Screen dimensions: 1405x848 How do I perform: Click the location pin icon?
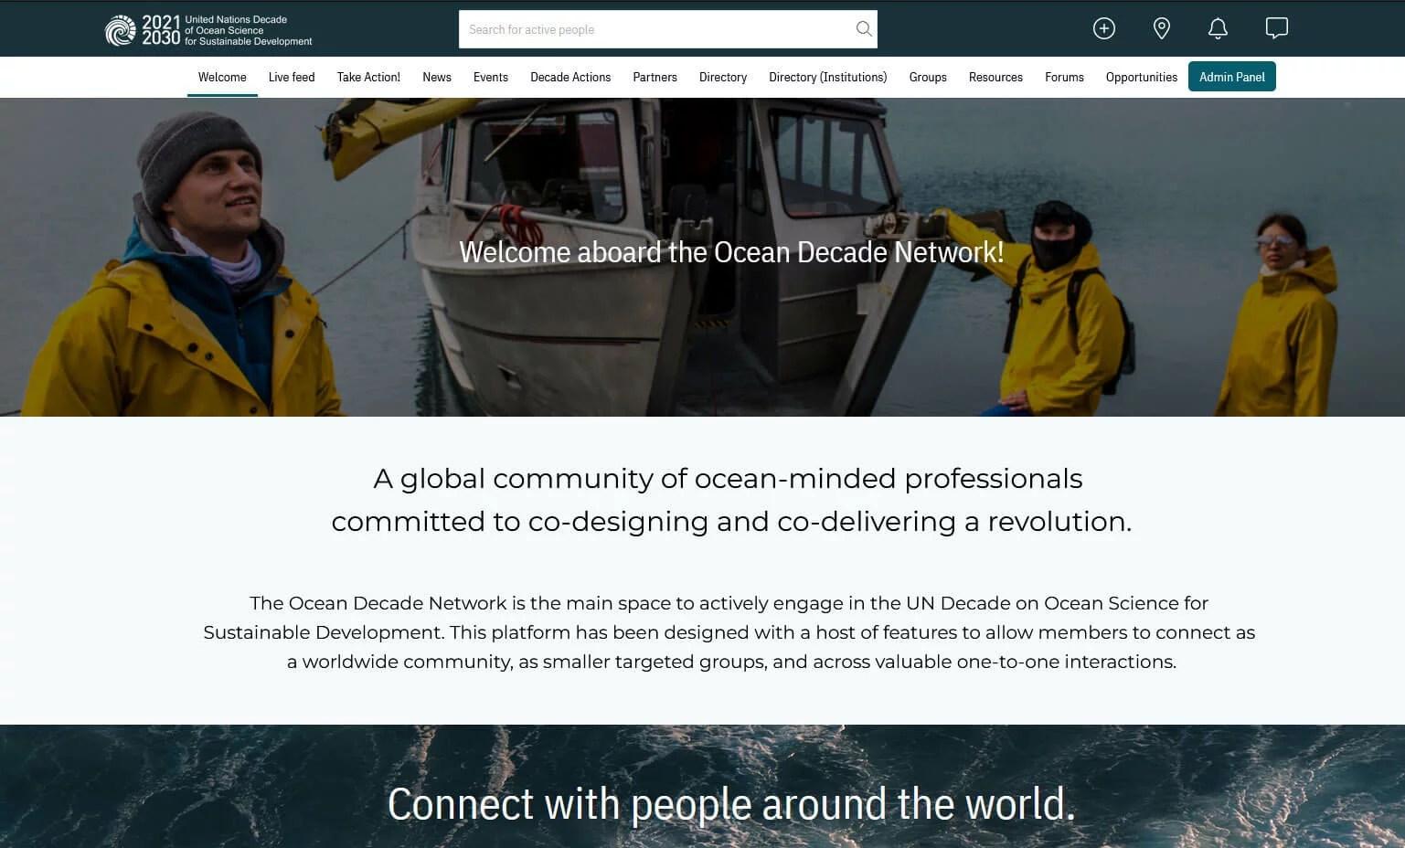tap(1161, 28)
